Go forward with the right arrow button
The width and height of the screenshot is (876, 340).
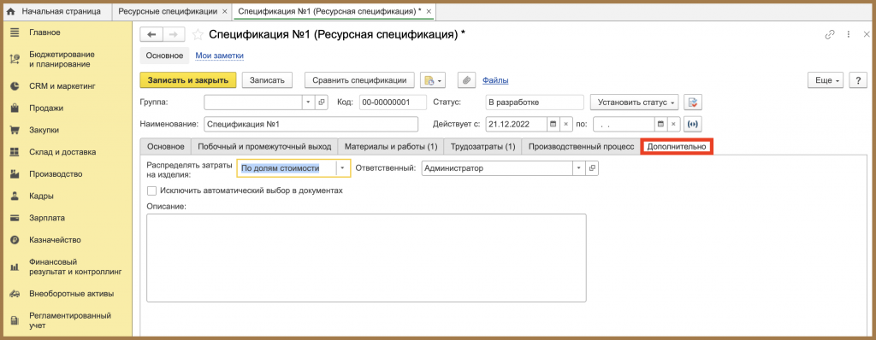click(x=174, y=35)
